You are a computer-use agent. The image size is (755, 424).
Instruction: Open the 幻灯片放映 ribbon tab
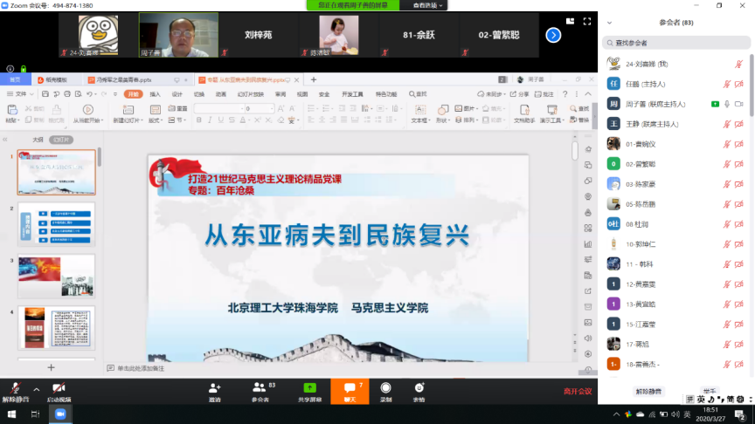point(251,94)
